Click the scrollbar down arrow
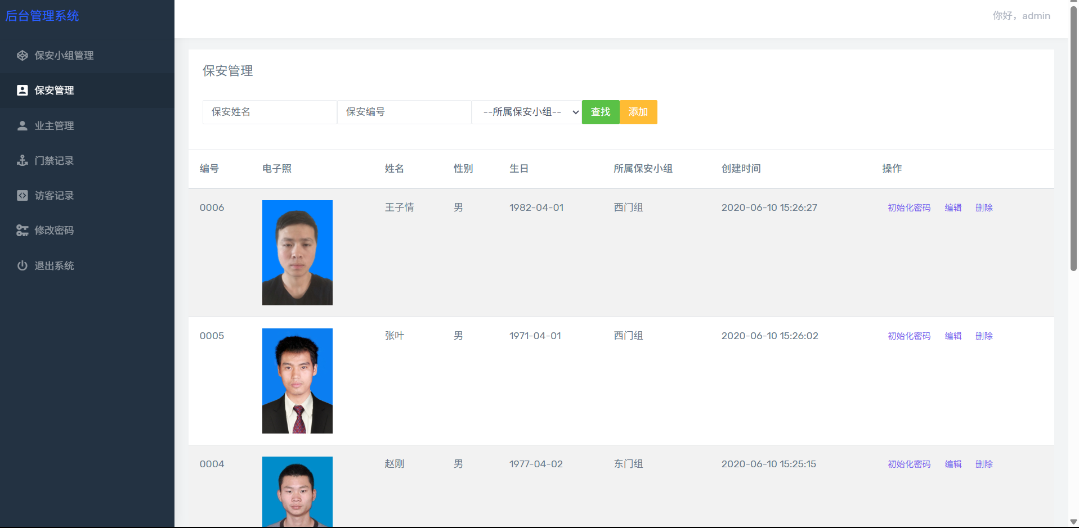 click(x=1073, y=522)
